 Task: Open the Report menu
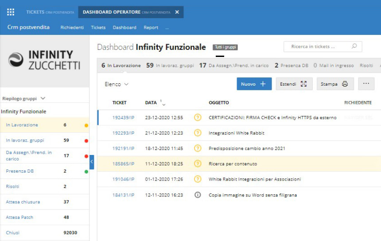pyautogui.click(x=151, y=27)
